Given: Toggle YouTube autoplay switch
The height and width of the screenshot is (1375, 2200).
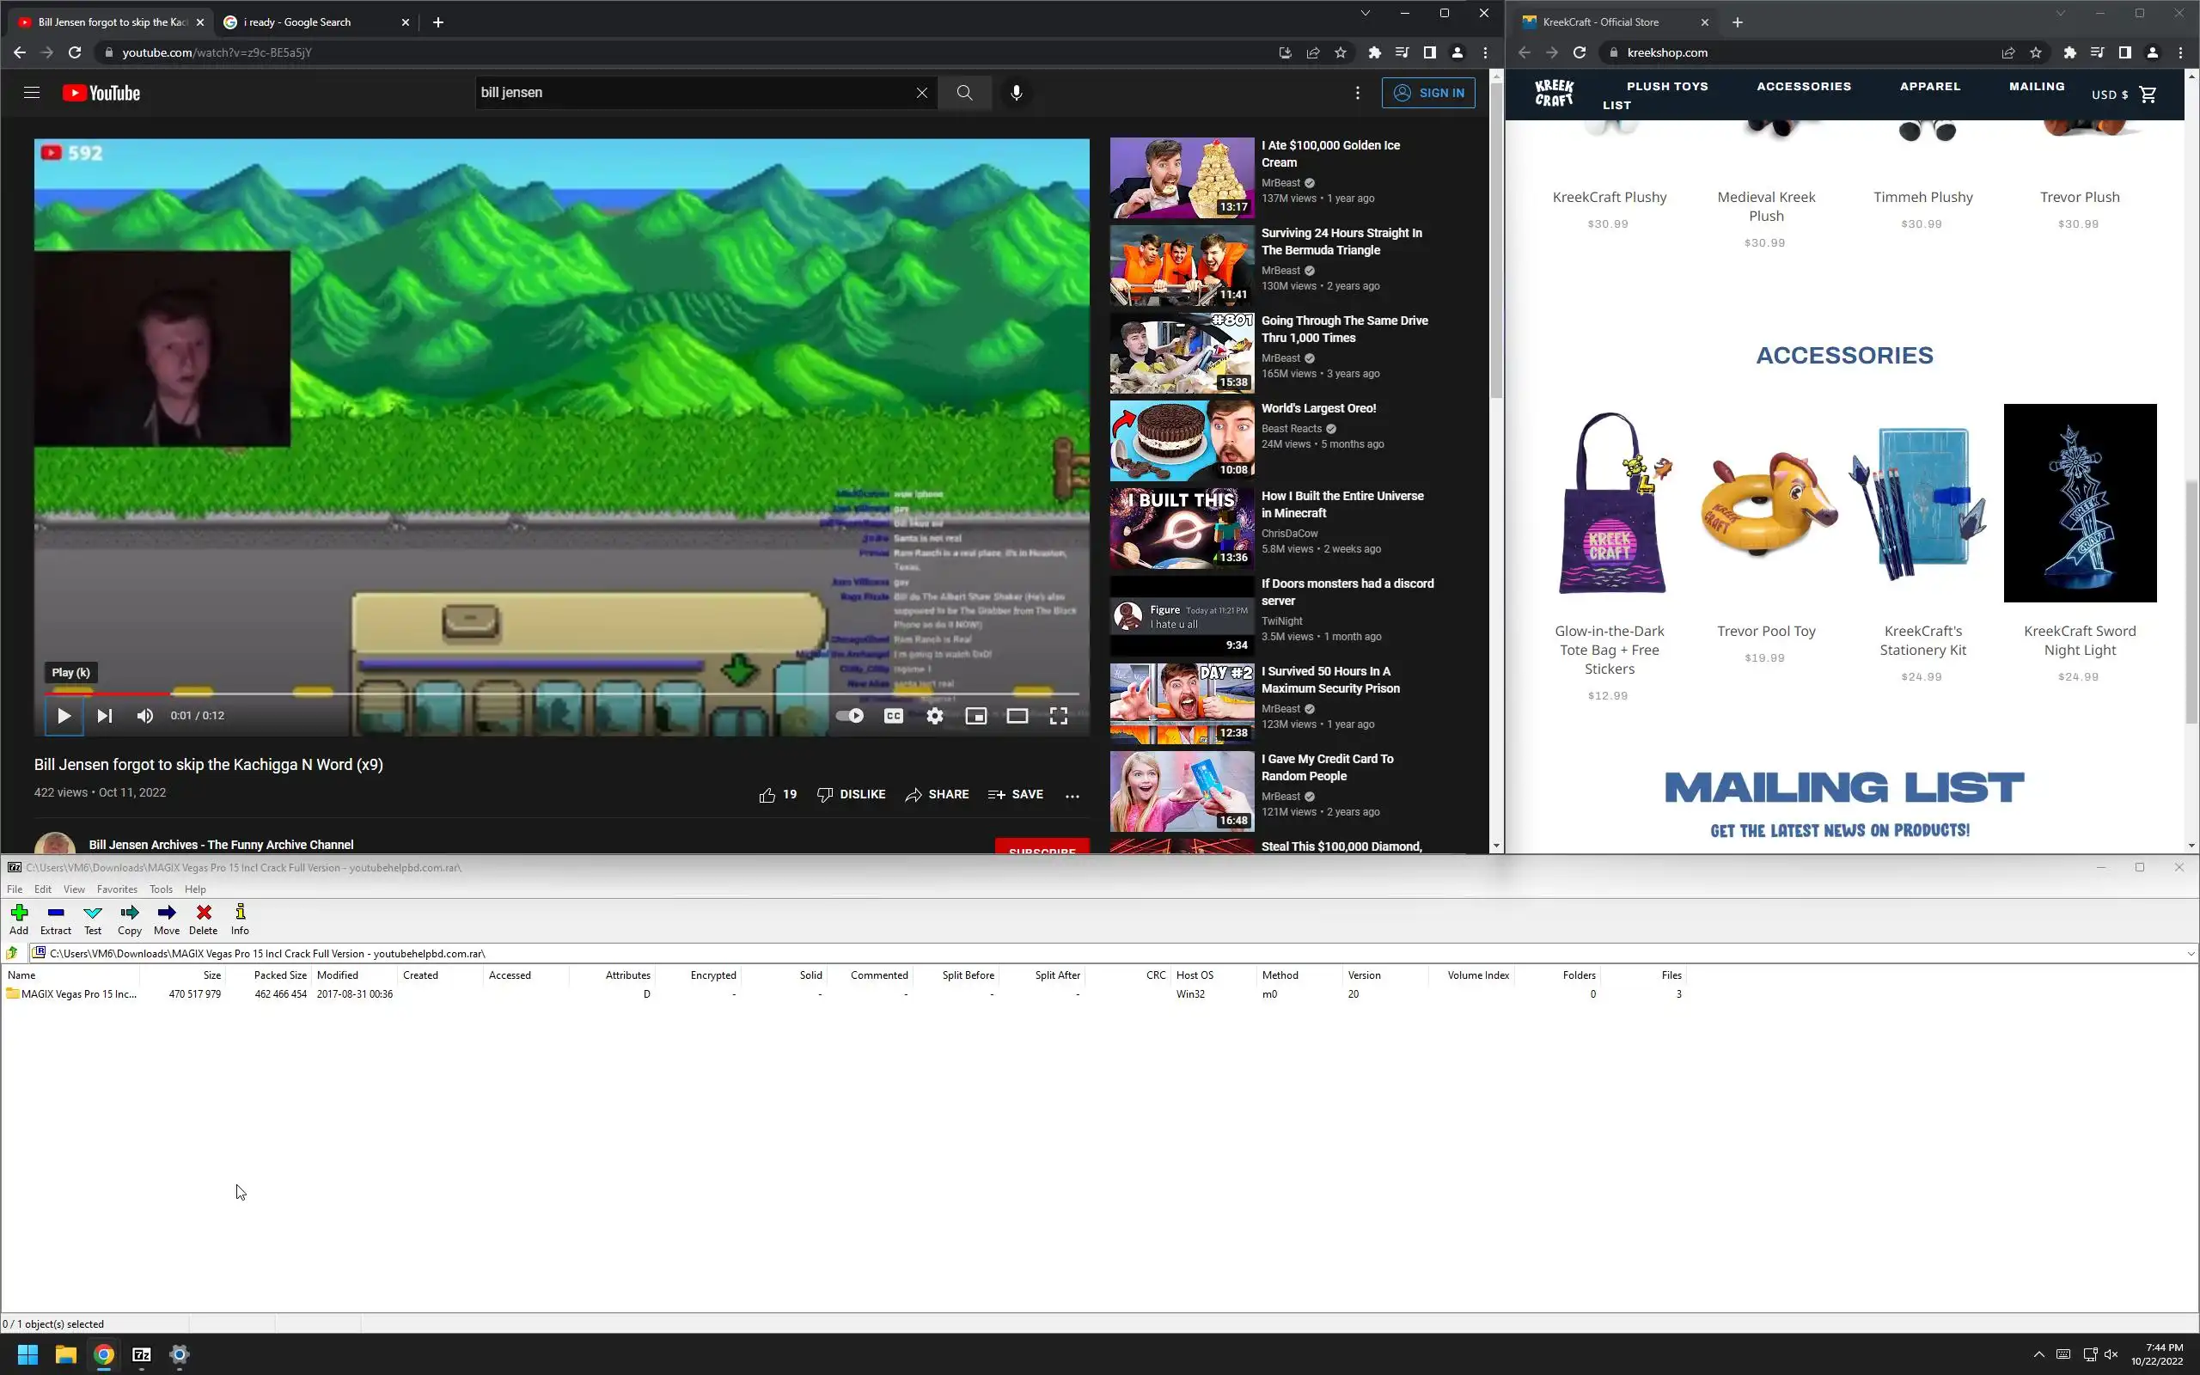Looking at the screenshot, I should [850, 716].
